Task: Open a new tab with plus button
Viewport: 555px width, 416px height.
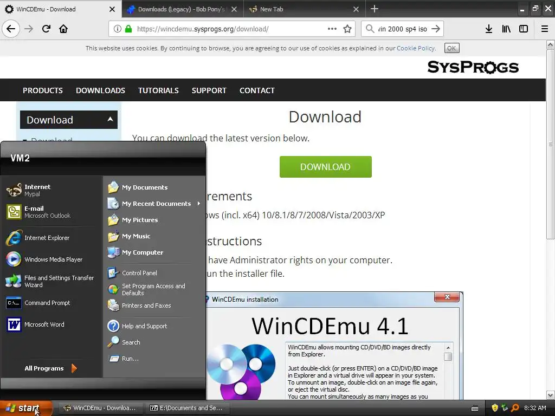Action: tap(375, 9)
